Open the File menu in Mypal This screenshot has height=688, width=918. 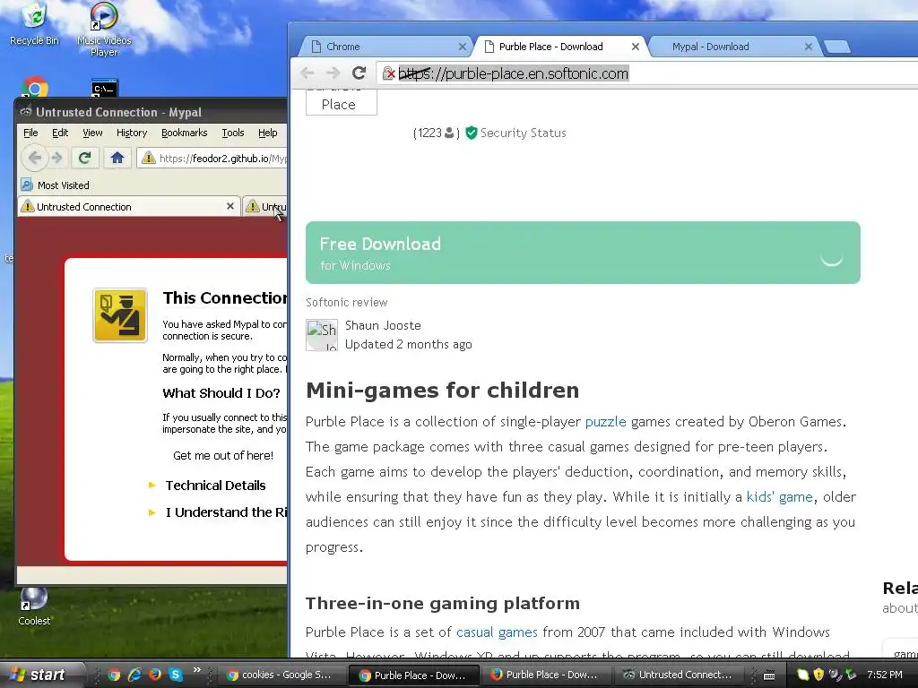[30, 133]
